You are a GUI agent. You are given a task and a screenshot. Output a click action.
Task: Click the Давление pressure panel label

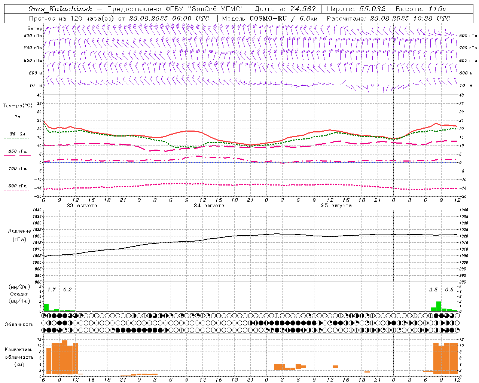pyautogui.click(x=19, y=231)
